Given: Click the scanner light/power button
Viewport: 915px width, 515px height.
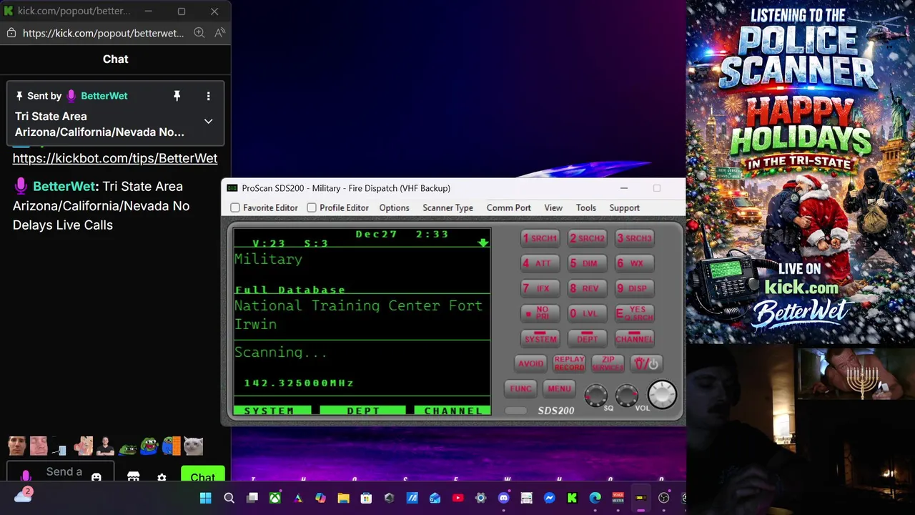Looking at the screenshot, I should (646, 363).
